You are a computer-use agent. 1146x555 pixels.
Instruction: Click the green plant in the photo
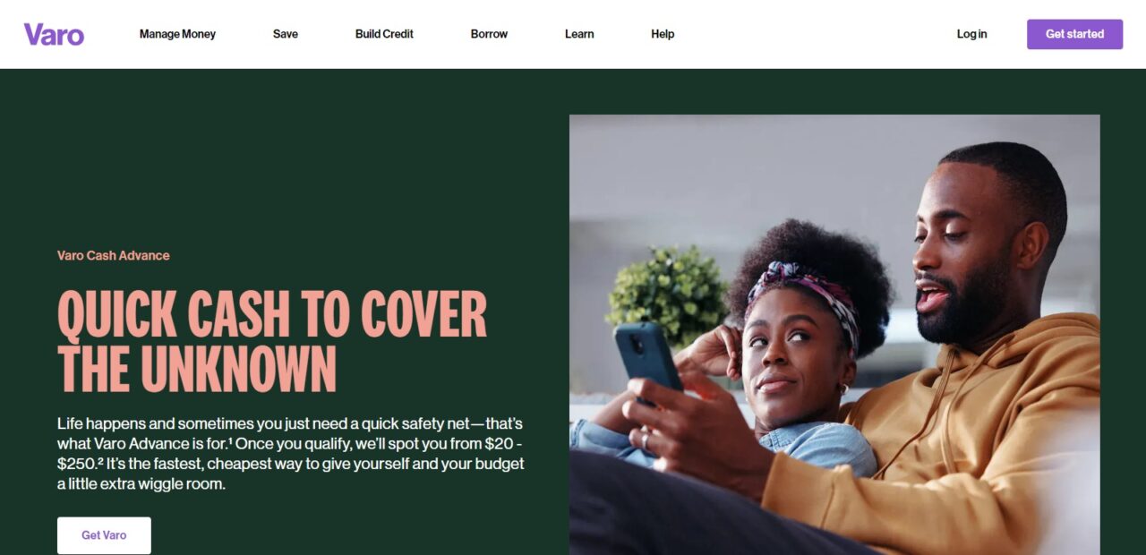coord(666,296)
